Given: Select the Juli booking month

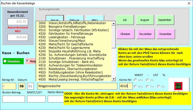Looking at the screenshot, I should pos(125,20).
